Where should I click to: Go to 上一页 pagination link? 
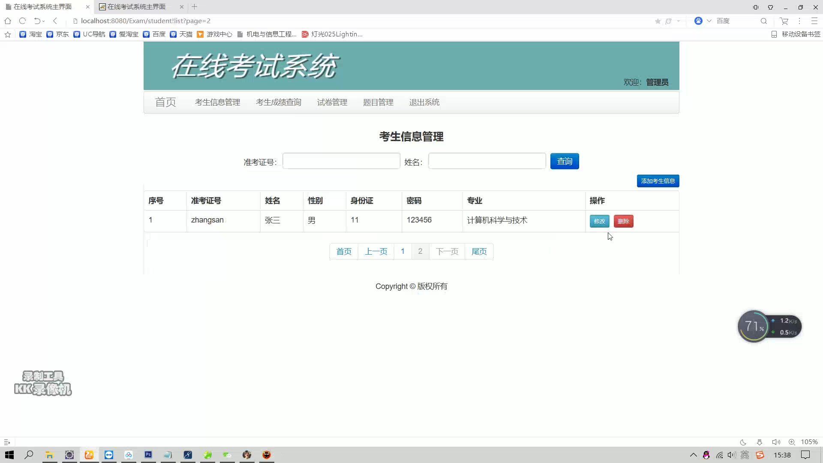tap(376, 252)
